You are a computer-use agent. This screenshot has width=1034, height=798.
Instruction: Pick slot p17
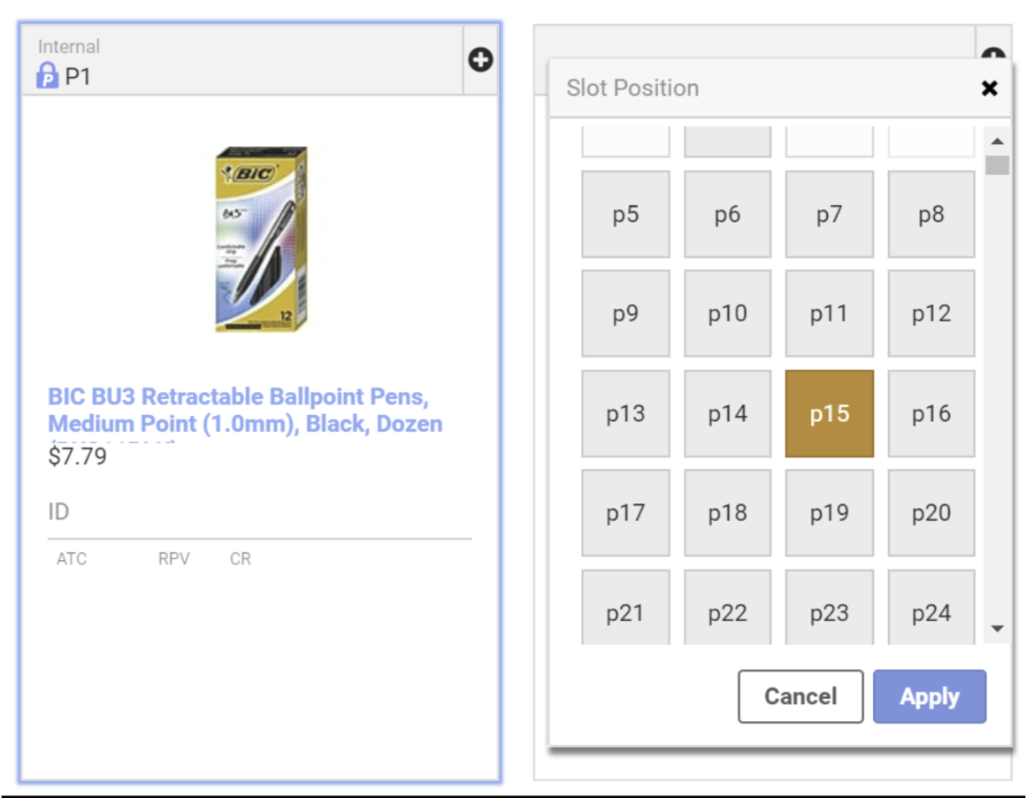[x=625, y=513]
